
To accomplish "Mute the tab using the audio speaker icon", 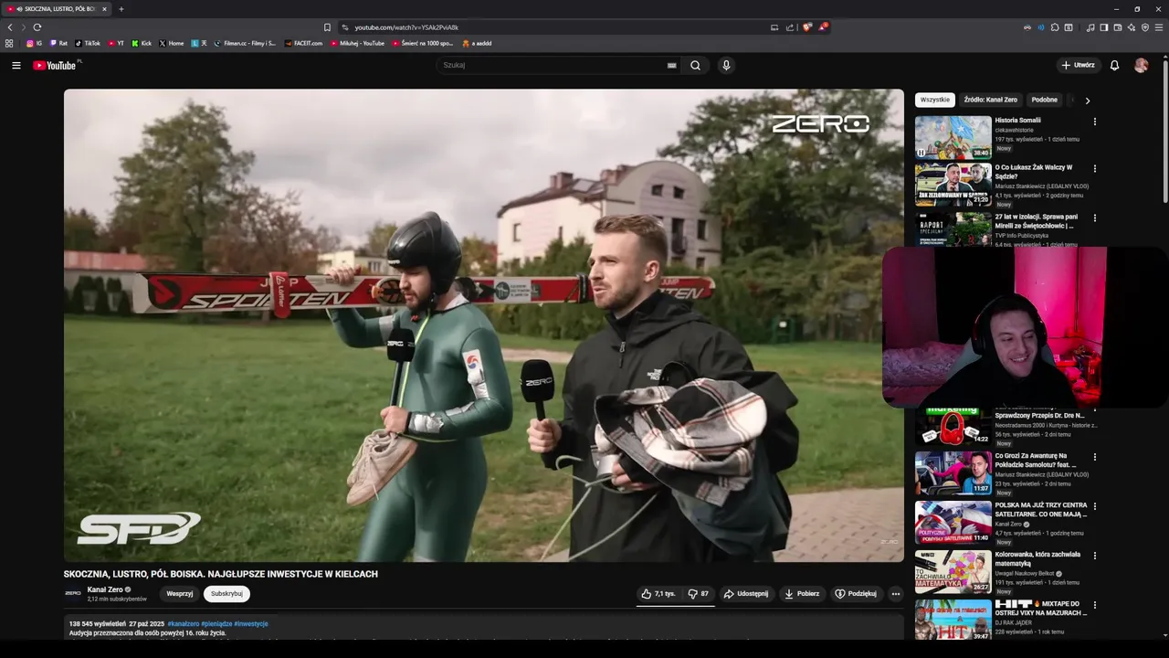I will click(x=19, y=9).
